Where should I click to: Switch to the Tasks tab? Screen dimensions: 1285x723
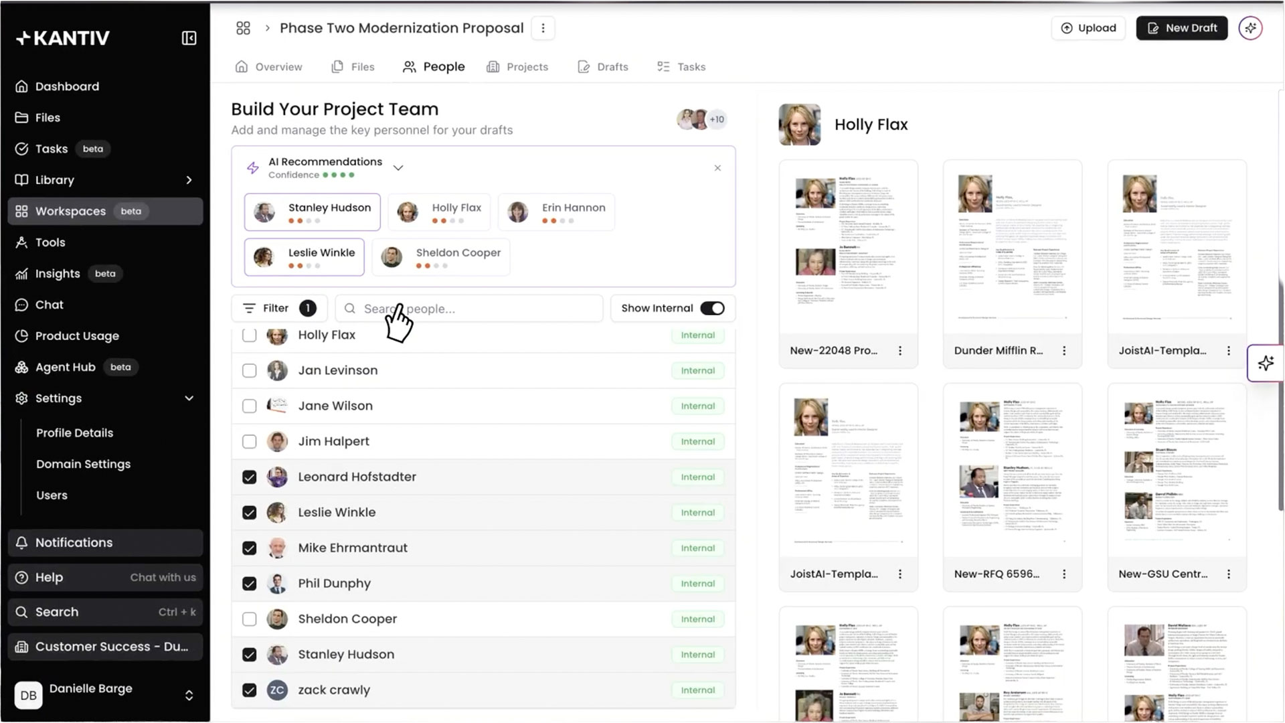coord(681,67)
